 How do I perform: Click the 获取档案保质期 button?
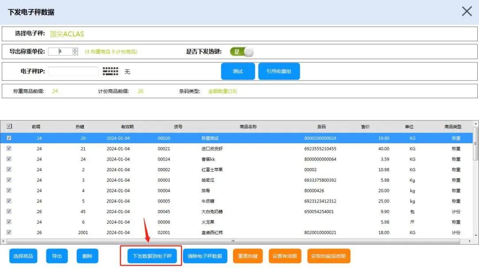[x=329, y=256]
